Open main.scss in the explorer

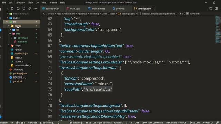point(22,42)
